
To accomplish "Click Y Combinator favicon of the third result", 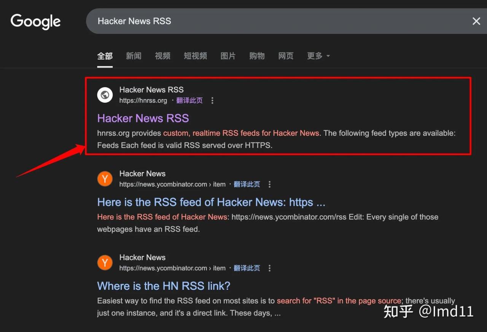I will pyautogui.click(x=105, y=262).
